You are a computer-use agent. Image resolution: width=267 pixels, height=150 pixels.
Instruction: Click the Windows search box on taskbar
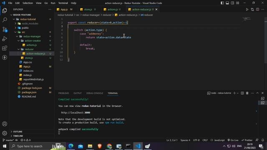click(38, 146)
